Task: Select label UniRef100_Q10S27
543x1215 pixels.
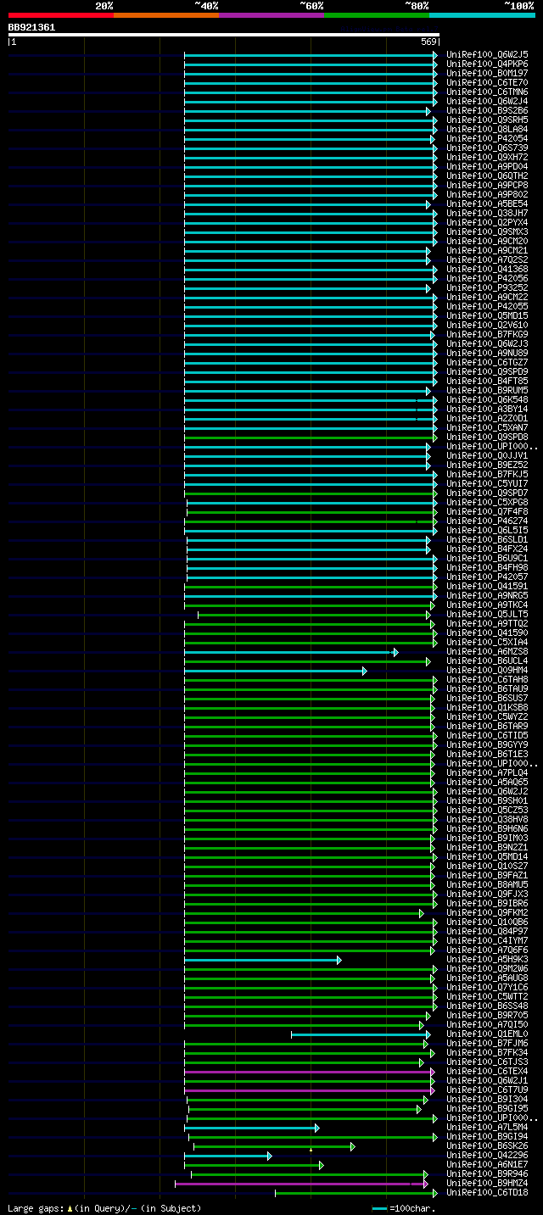Action: (487, 866)
